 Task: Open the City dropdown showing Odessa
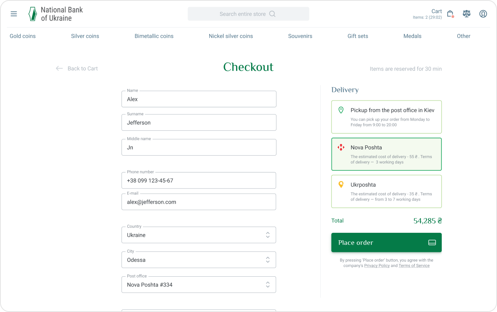(x=199, y=260)
